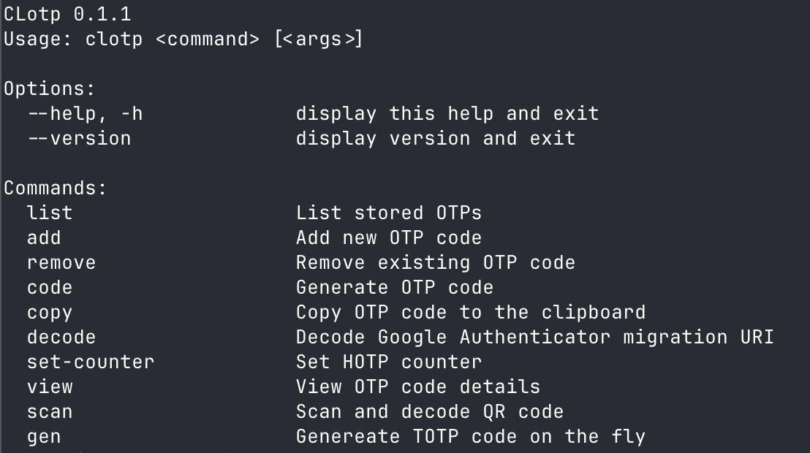Click the 'Usage: clotp <command>' line
This screenshot has height=453, width=810.
183,39
